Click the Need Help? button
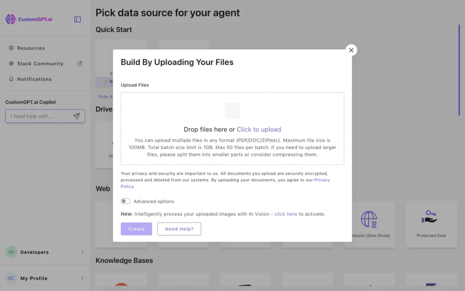Image resolution: width=465 pixels, height=291 pixels. 179,229
